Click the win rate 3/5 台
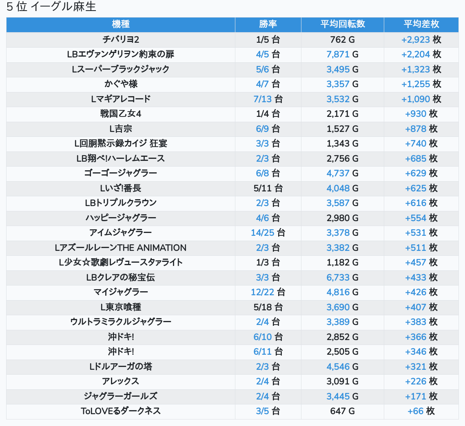 pyautogui.click(x=268, y=411)
